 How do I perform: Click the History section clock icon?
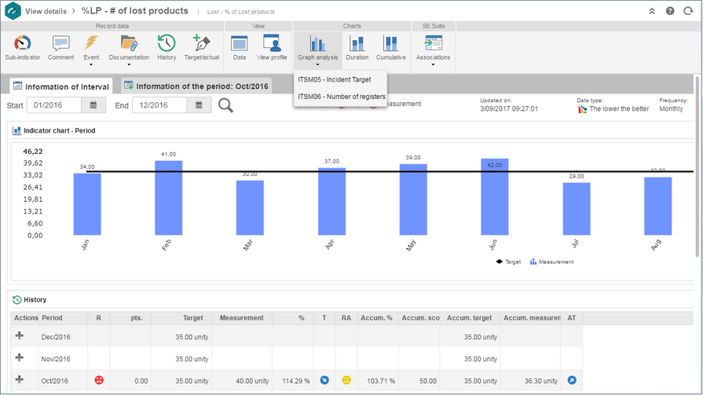[17, 299]
